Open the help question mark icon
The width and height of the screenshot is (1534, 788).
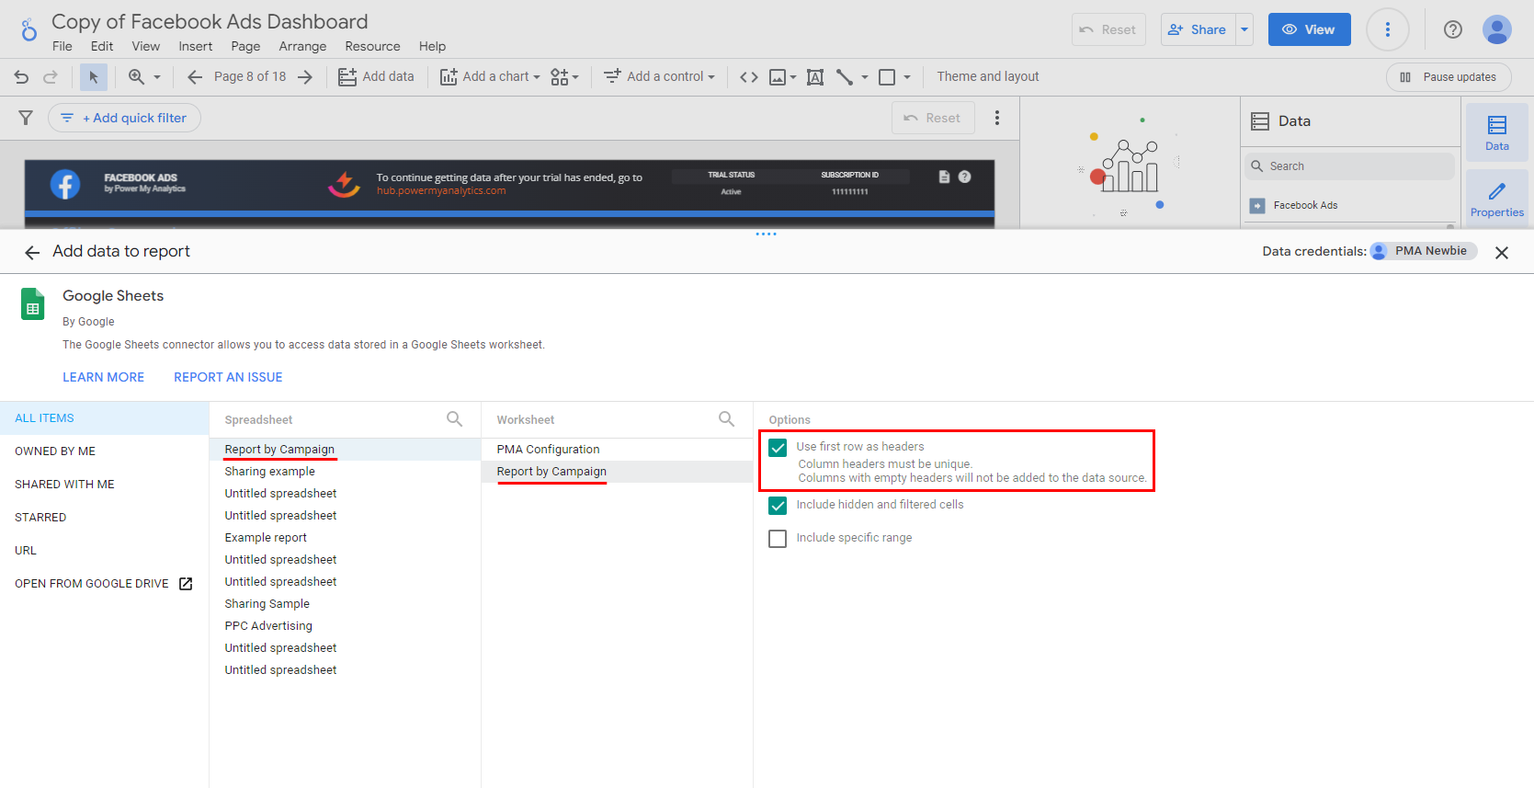click(x=1452, y=29)
